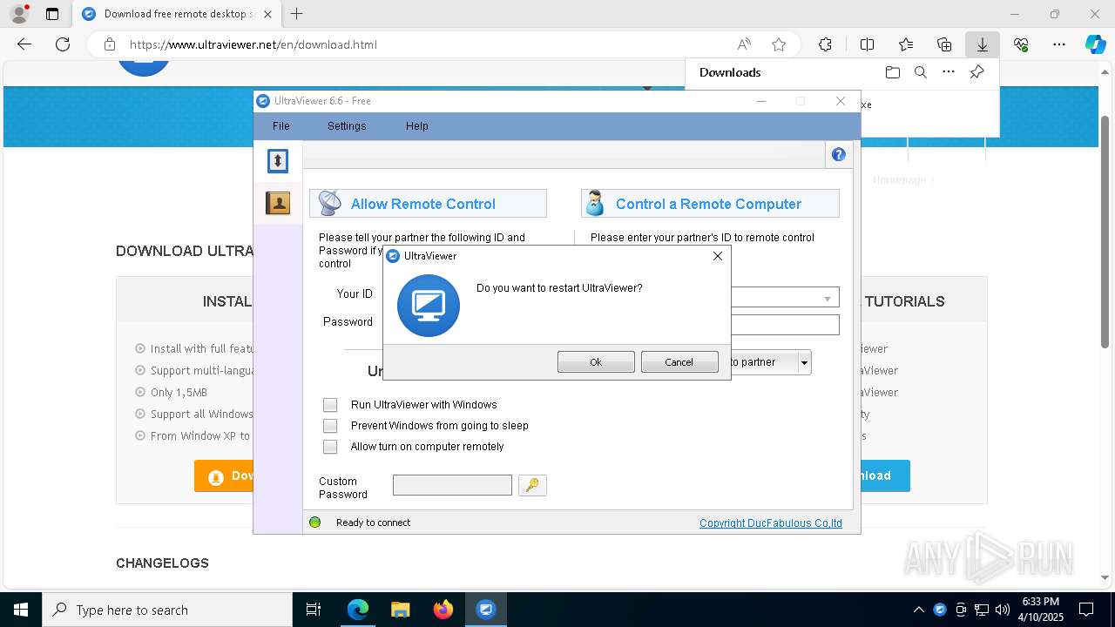The image size is (1115, 627).
Task: Click the orange Download button on the webpage
Action: point(224,476)
